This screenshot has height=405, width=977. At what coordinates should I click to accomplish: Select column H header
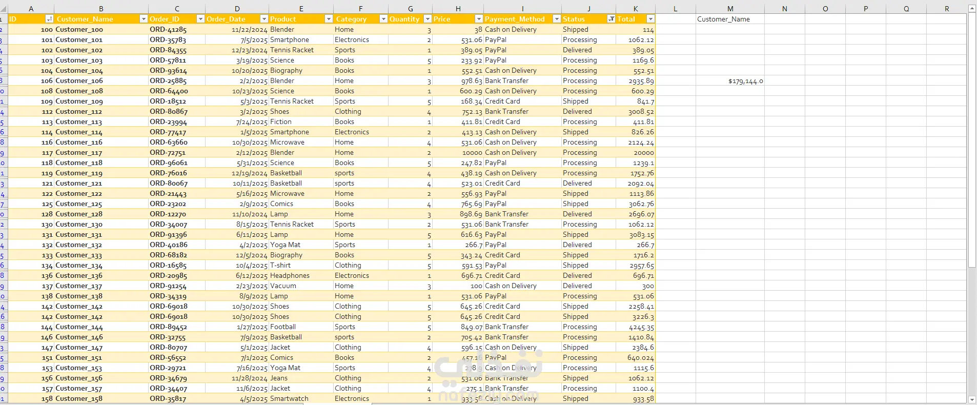point(458,9)
